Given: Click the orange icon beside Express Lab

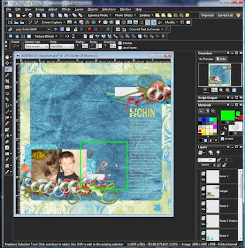Looking at the screenshot, I should (x=239, y=15).
